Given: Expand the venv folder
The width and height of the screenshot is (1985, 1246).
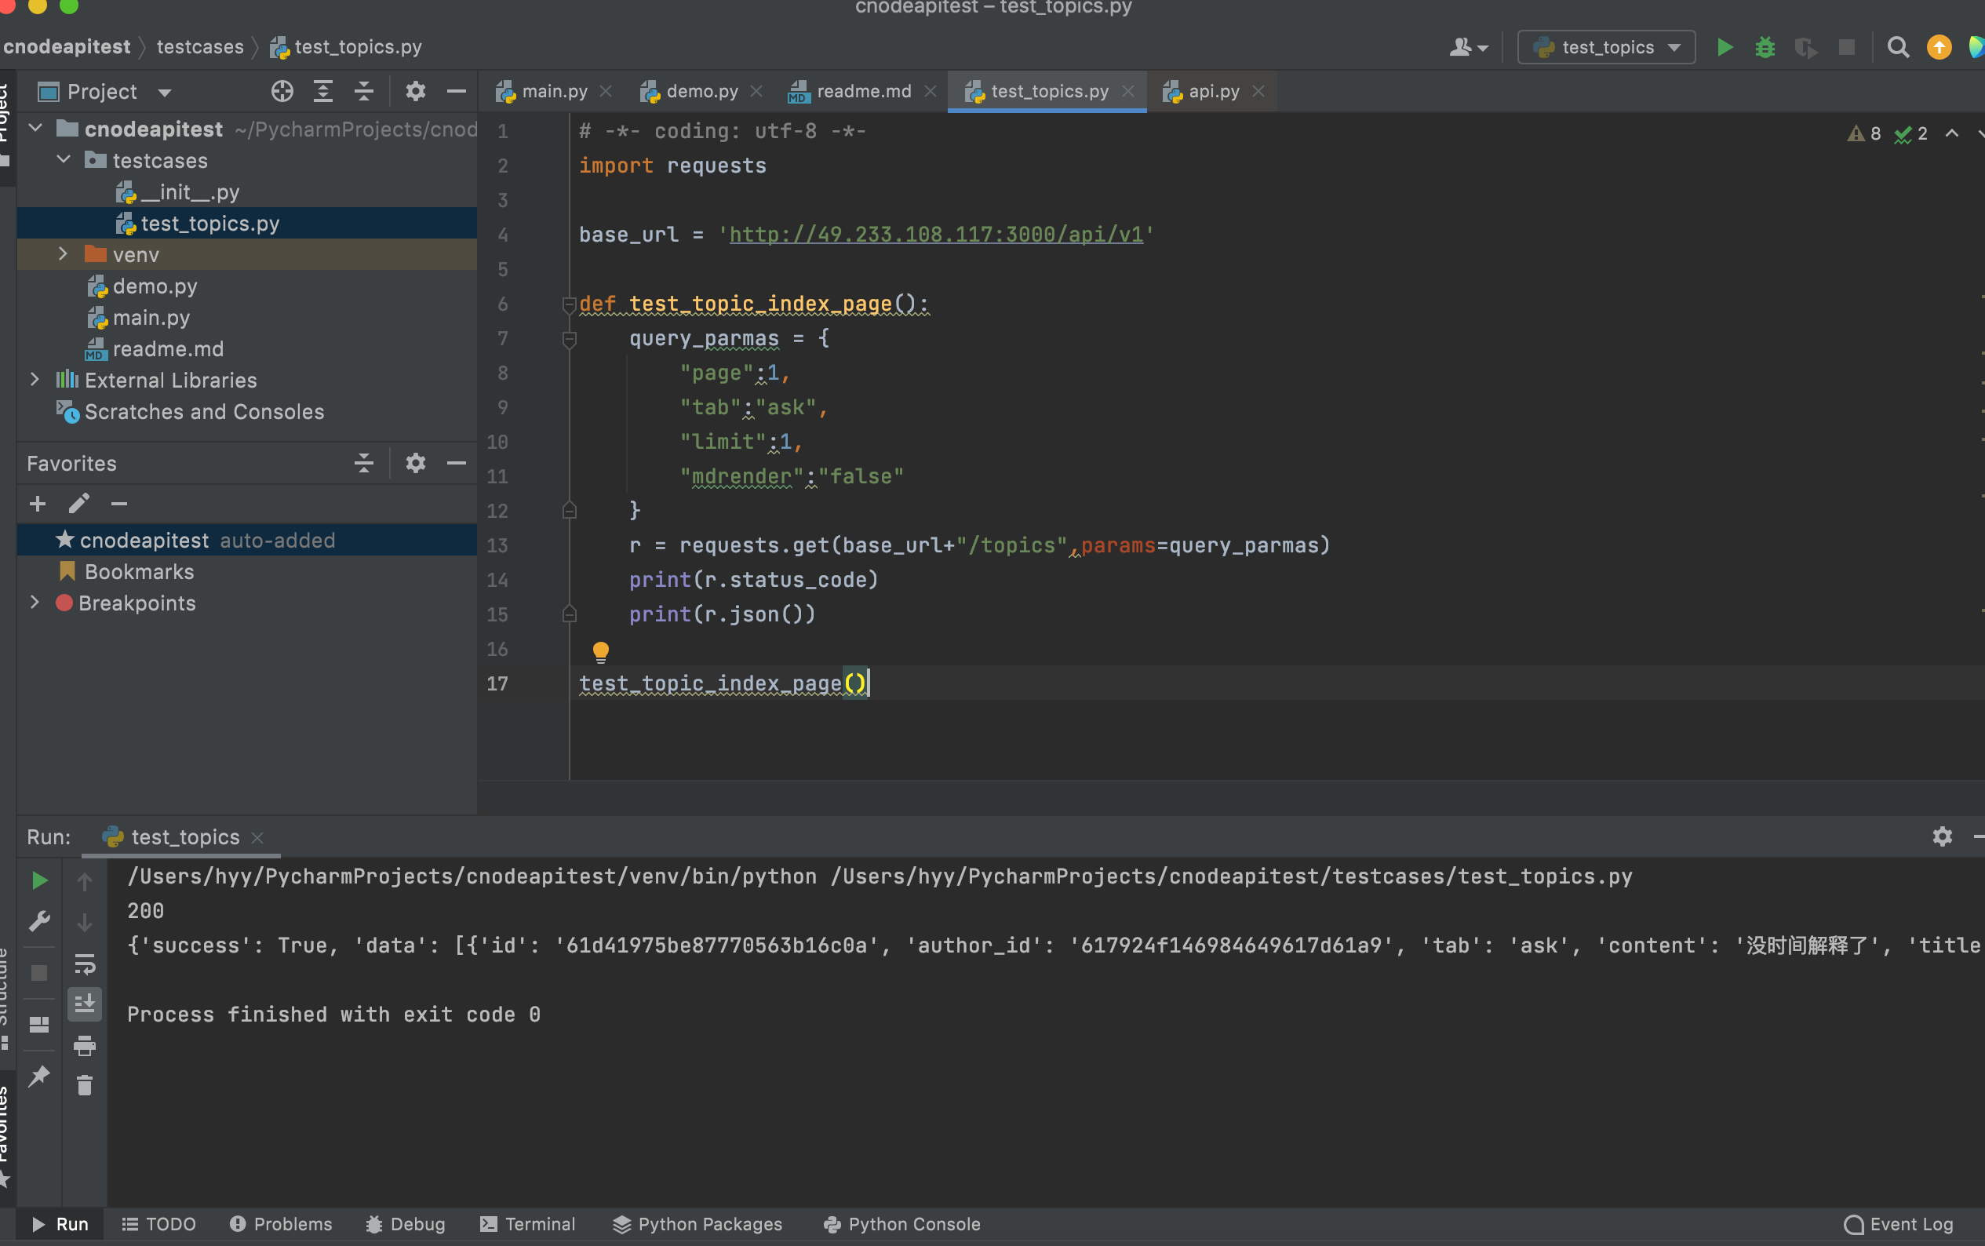Looking at the screenshot, I should pos(64,253).
